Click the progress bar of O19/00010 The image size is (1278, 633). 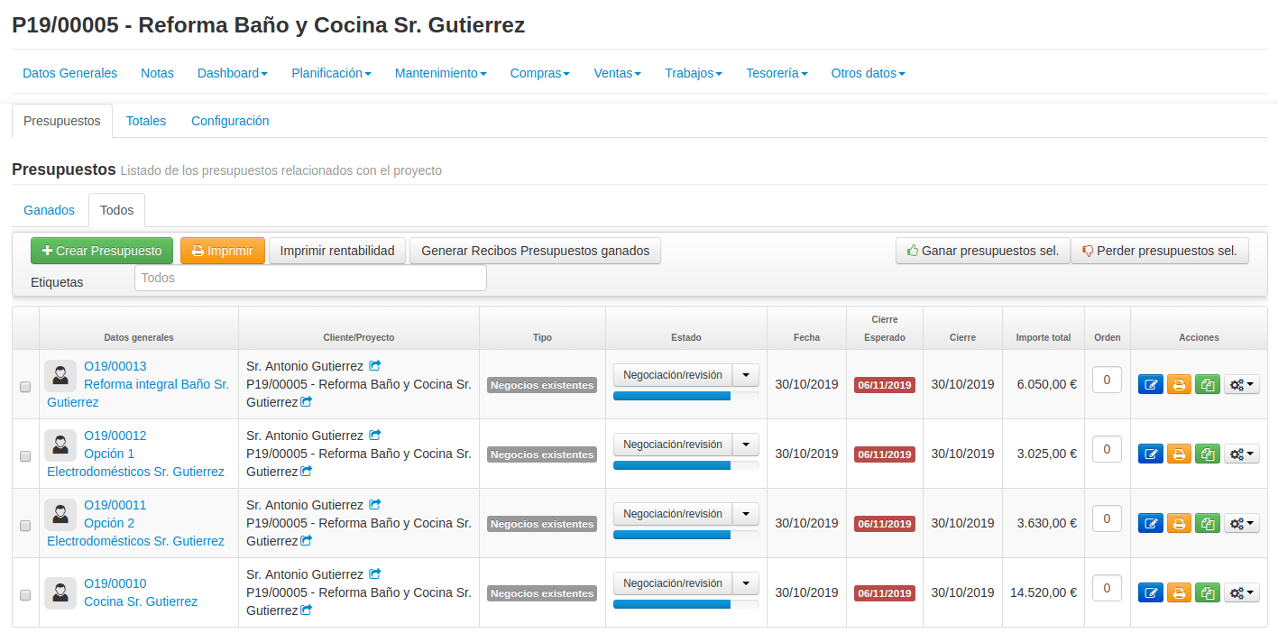point(685,604)
